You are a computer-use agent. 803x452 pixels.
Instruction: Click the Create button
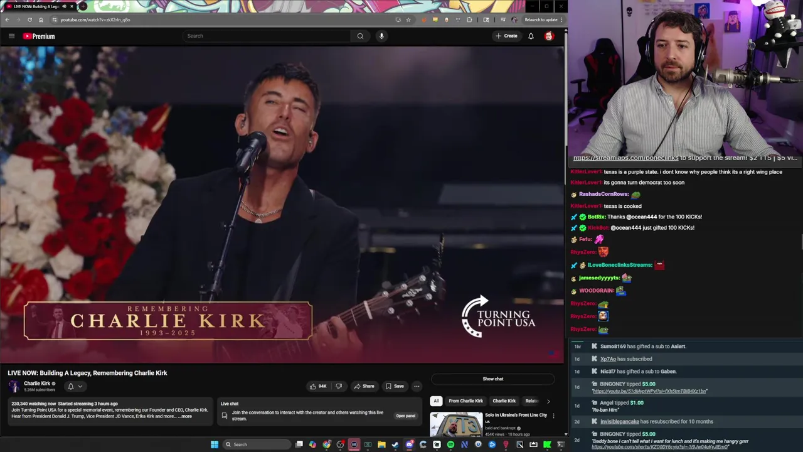pos(506,36)
